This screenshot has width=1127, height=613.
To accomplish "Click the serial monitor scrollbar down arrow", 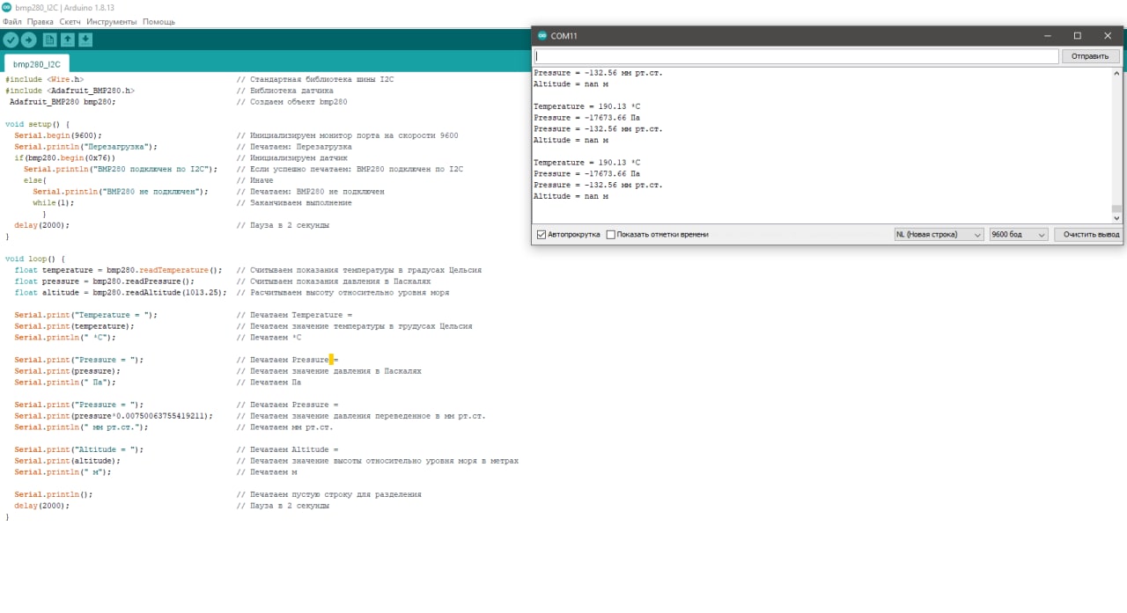I will tap(1116, 218).
